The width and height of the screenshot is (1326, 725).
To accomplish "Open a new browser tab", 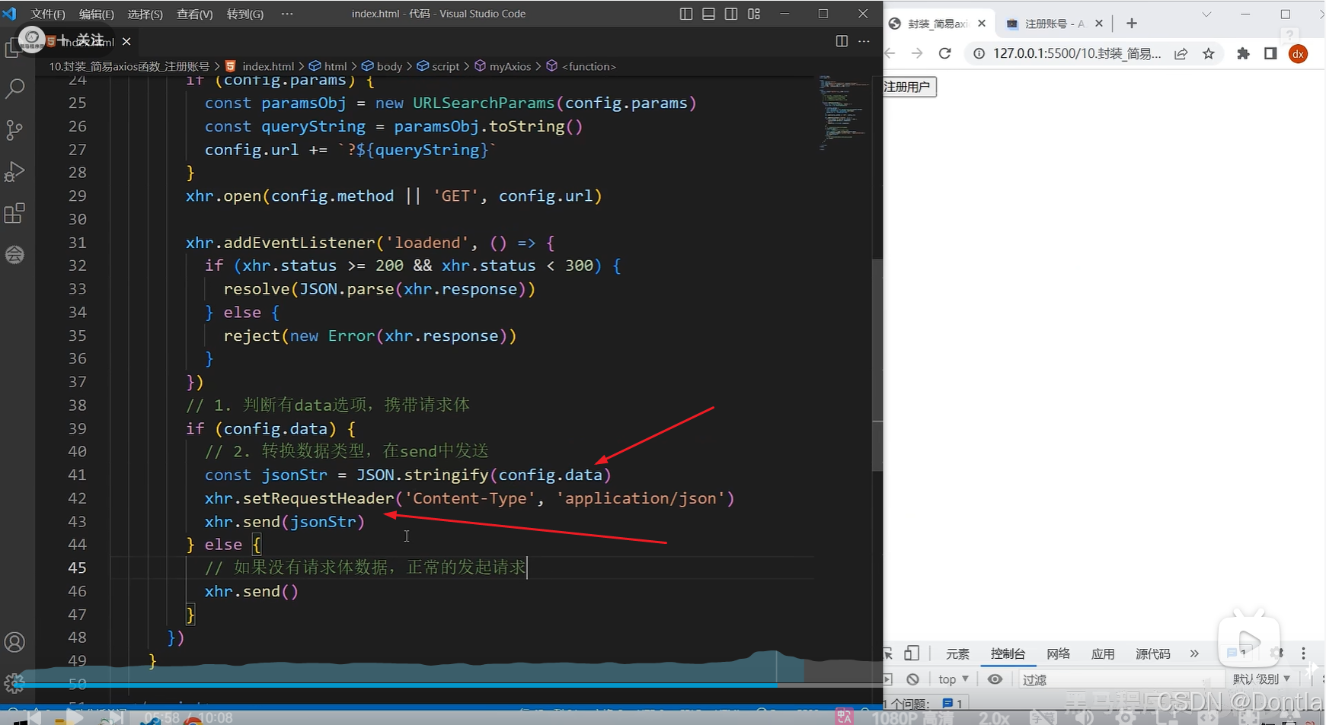I will click(1132, 24).
